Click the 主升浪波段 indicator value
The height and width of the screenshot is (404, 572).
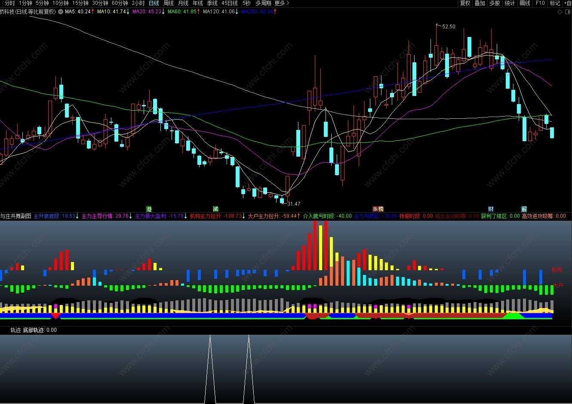(x=54, y=216)
